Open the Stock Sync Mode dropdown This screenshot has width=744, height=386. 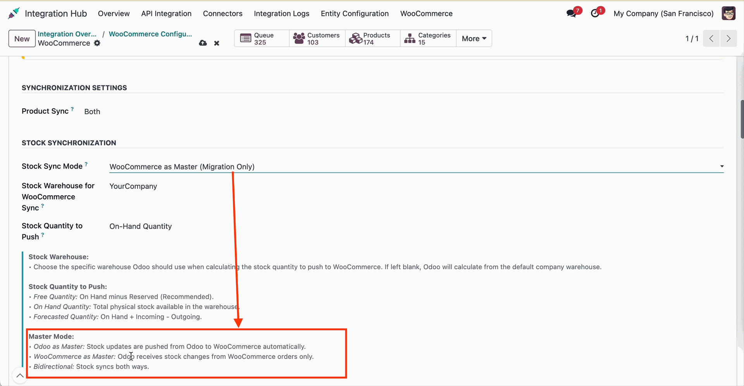[x=417, y=167]
